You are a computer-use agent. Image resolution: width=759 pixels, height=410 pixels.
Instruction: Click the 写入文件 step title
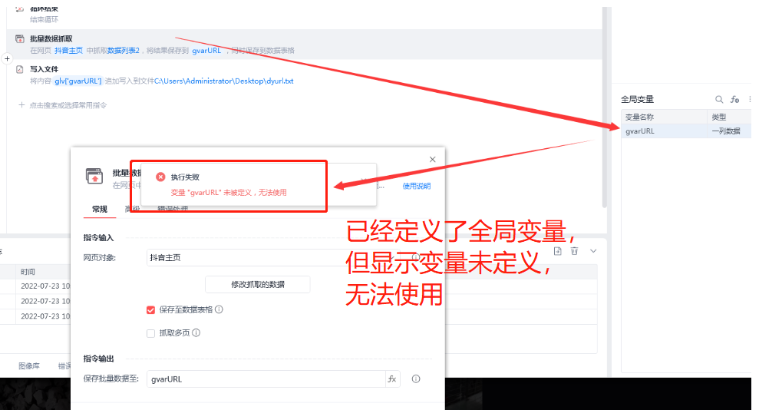pyautogui.click(x=44, y=69)
